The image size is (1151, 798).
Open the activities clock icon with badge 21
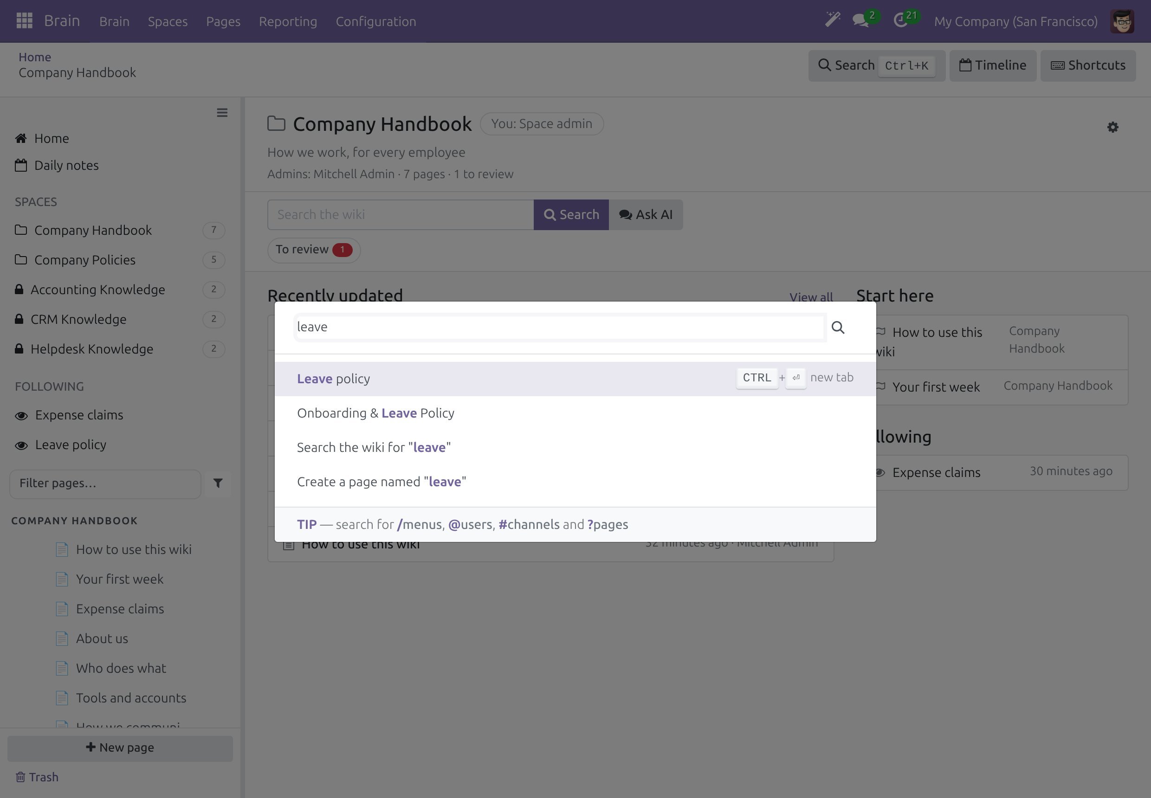point(901,20)
